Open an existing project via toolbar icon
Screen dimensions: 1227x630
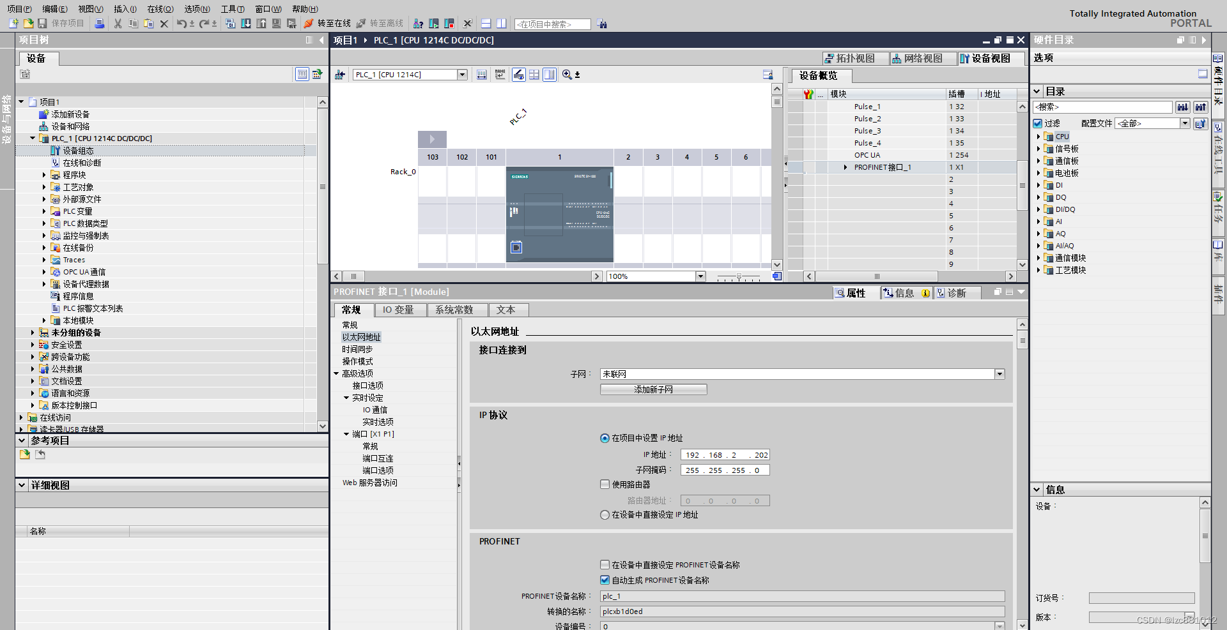(28, 24)
